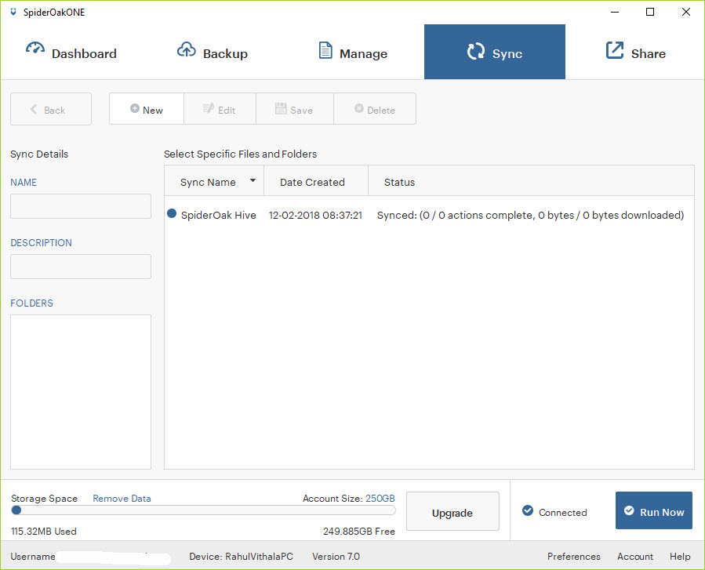This screenshot has height=570, width=705.
Task: Click the storage space slider handle
Action: (16, 510)
